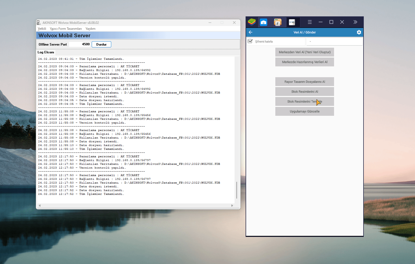Click the Offline Server Port field showing 4500
The width and height of the screenshot is (415, 264).
80,44
